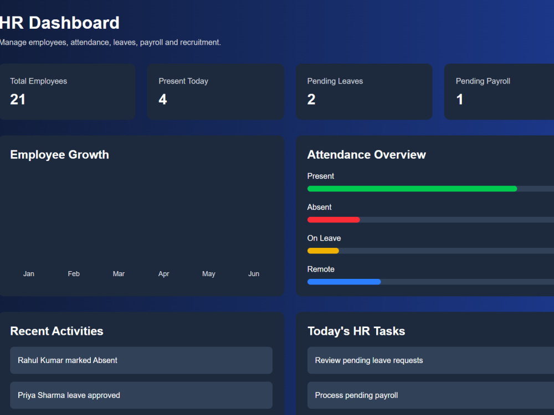Image resolution: width=554 pixels, height=415 pixels.
Task: Click the blue Remote attendance bar
Action: point(344,282)
